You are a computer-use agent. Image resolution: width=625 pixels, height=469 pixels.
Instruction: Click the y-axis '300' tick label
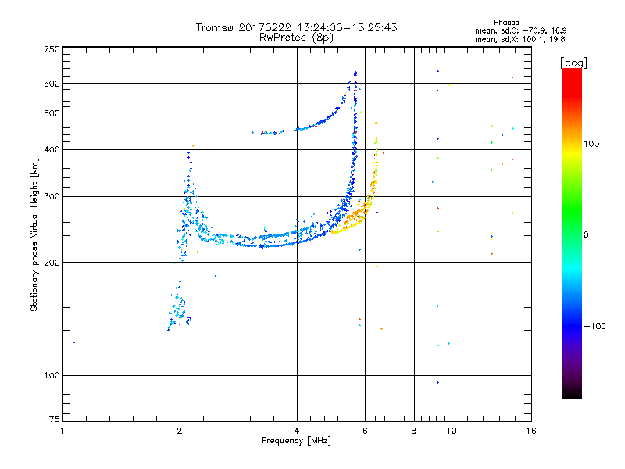52,196
